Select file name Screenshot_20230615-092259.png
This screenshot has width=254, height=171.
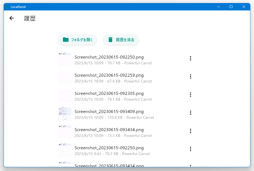[x=109, y=75]
